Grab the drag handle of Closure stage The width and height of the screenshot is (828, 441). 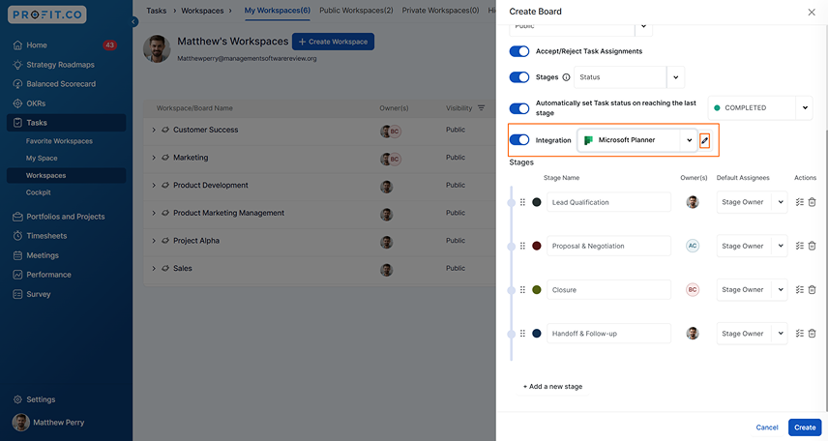point(522,290)
